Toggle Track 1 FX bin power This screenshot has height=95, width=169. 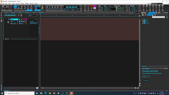[x=30, y=21]
